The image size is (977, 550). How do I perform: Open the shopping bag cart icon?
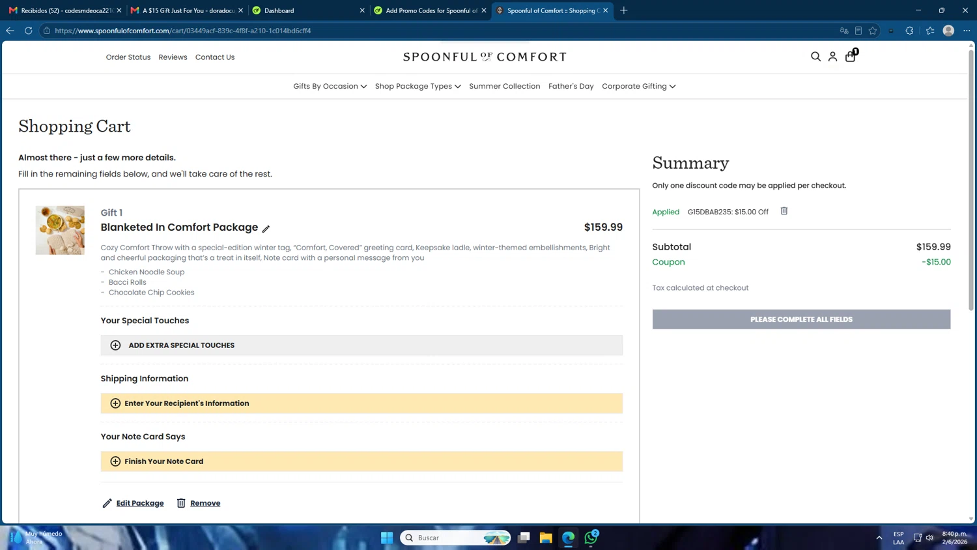[x=851, y=56]
